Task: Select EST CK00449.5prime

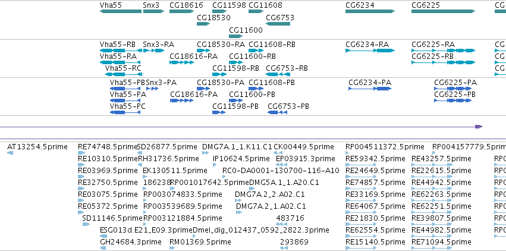Action: click(x=278, y=153)
